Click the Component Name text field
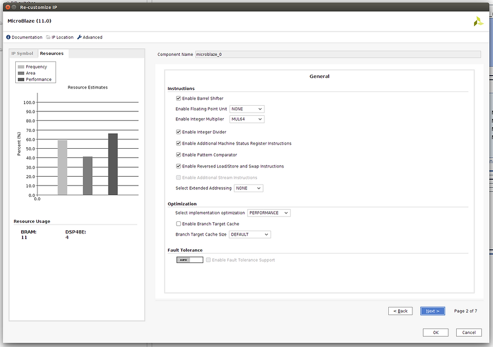 [x=337, y=54]
